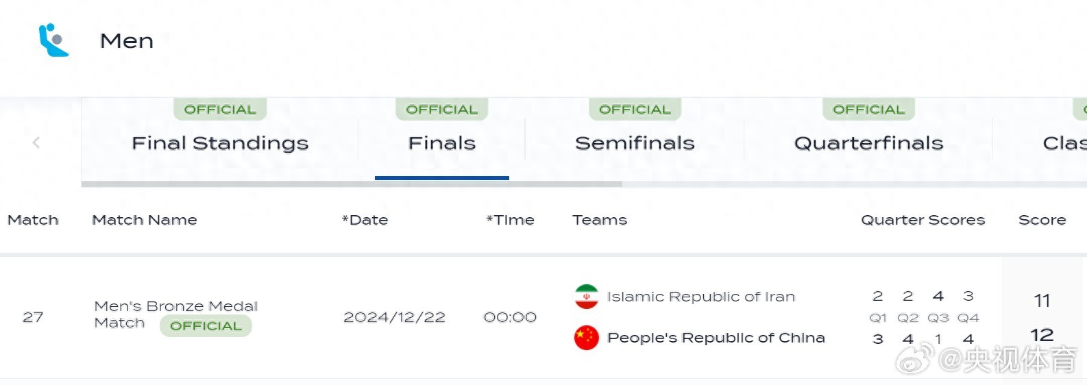1087x385 pixels.
Task: Open the Final Standings tab
Action: tap(220, 142)
